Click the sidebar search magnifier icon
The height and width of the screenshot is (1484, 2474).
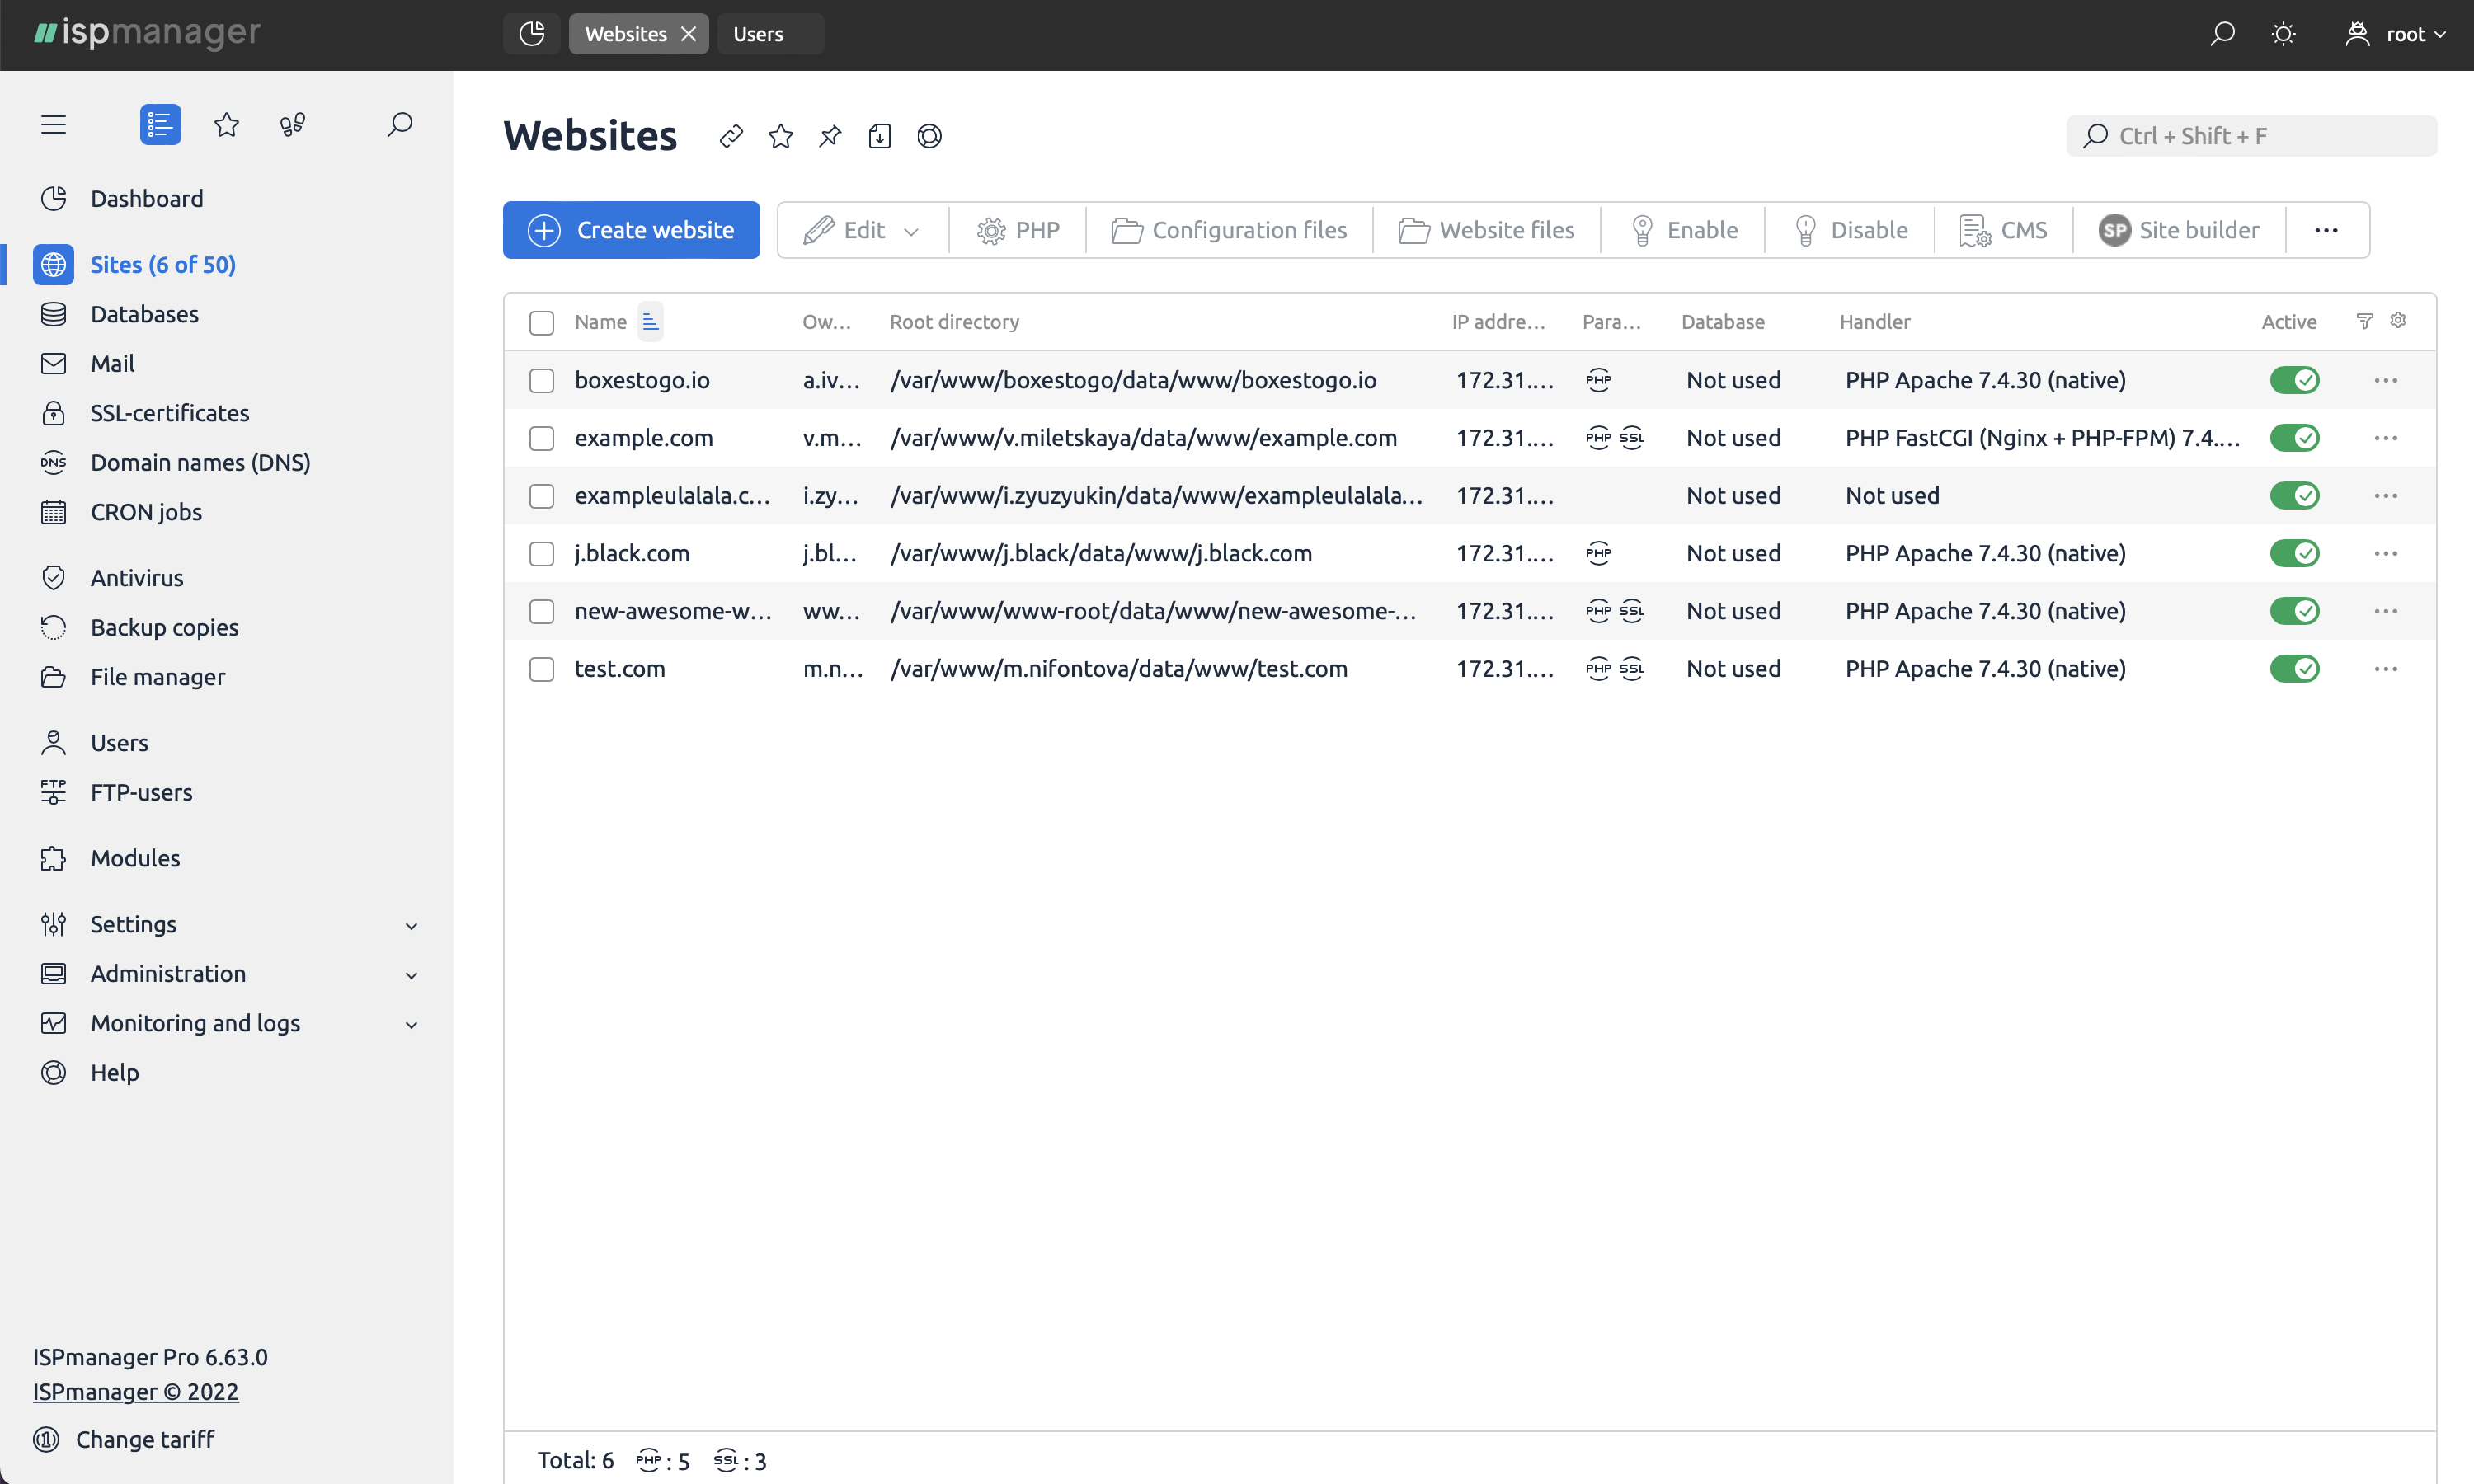[x=400, y=124]
